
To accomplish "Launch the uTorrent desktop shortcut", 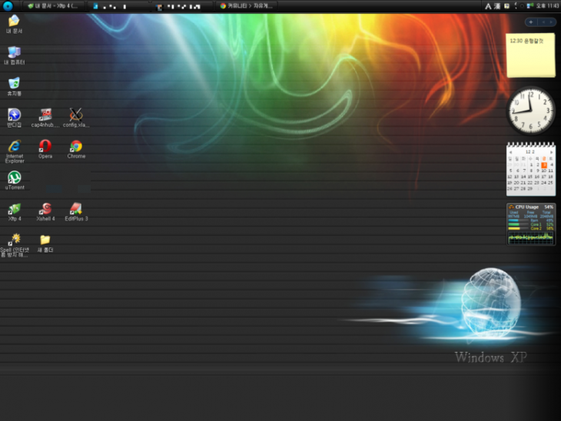I will [x=14, y=177].
